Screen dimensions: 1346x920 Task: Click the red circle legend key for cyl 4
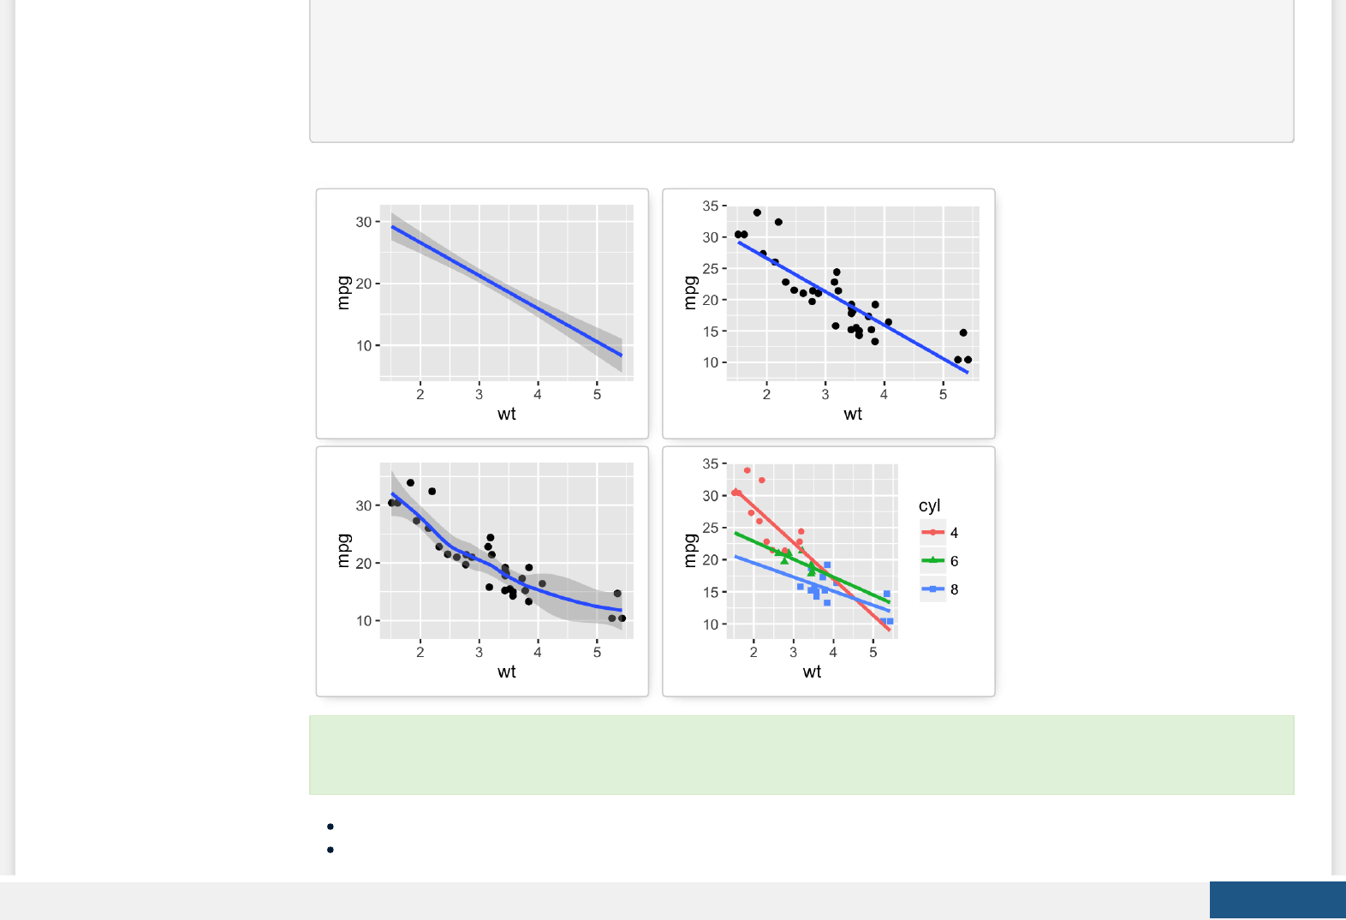[932, 533]
